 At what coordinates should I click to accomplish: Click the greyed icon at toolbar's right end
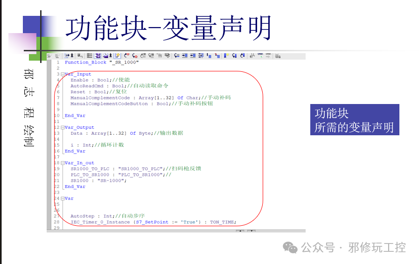point(278,56)
